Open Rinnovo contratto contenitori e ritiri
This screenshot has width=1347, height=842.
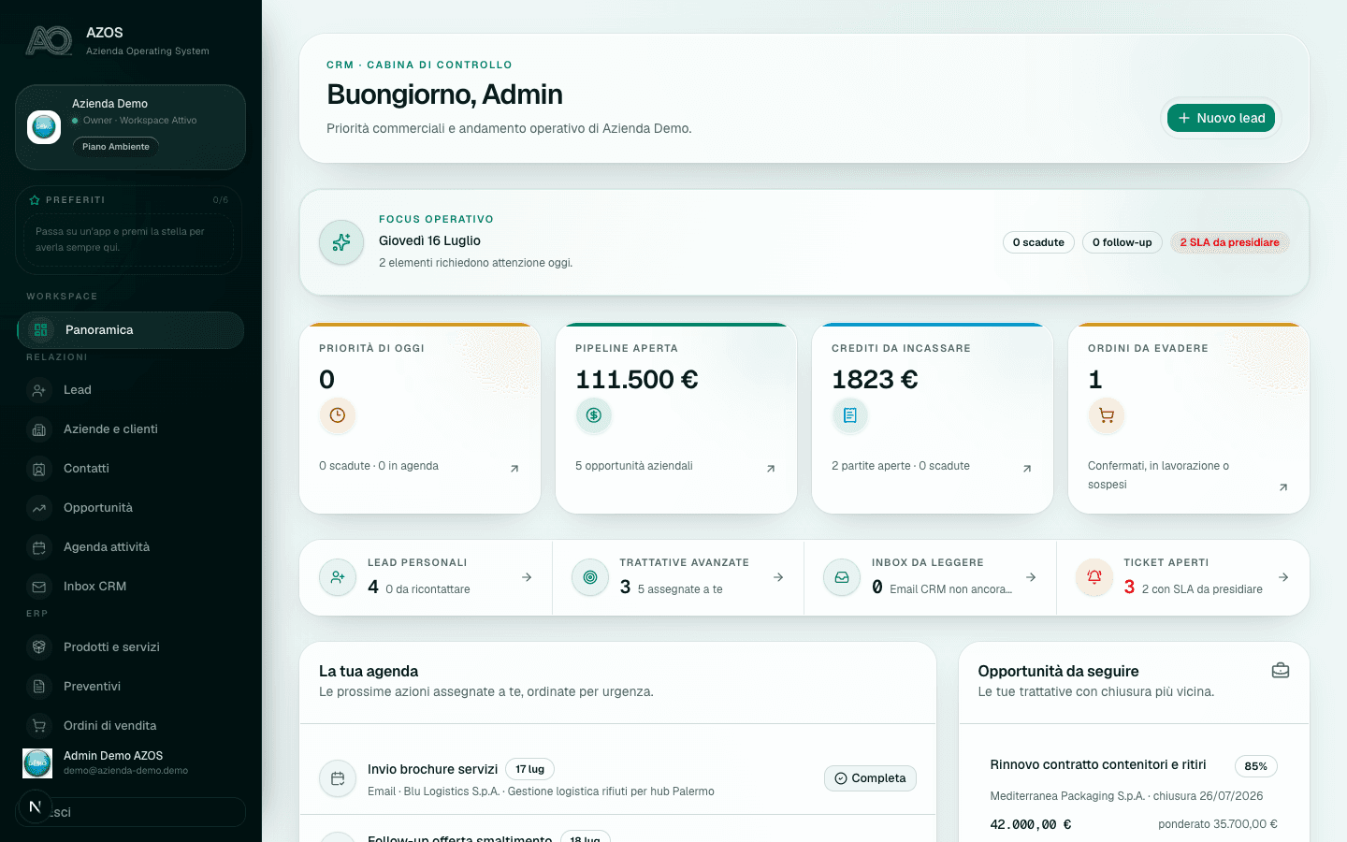[x=1098, y=764]
